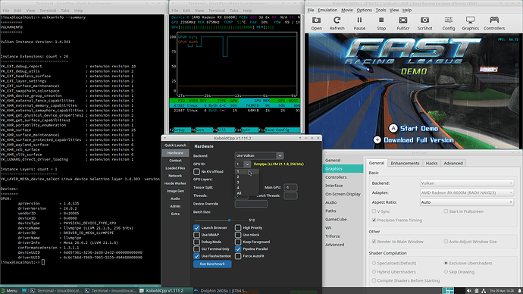Click the volume icon in the system tray
This screenshot has height=294, width=523.
(468, 291)
